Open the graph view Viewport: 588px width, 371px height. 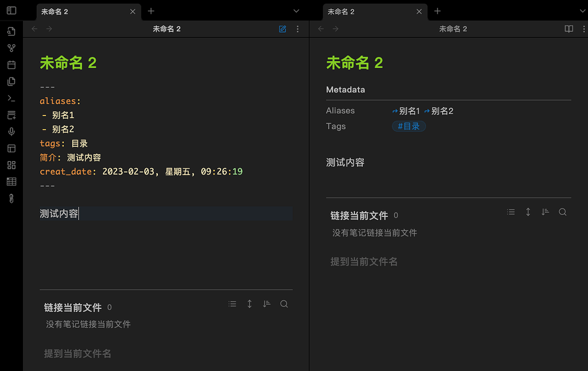[x=11, y=48]
